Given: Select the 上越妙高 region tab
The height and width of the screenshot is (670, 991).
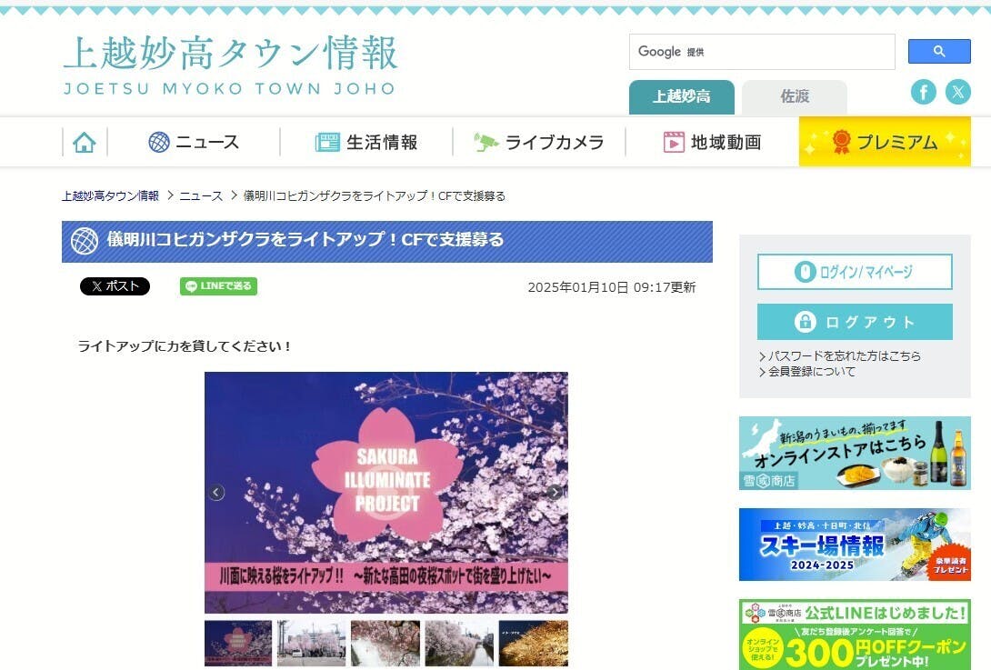Looking at the screenshot, I should tap(681, 96).
